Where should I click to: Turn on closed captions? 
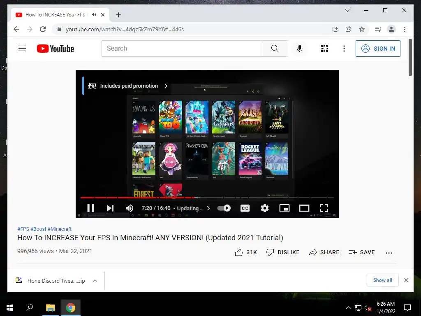click(245, 208)
